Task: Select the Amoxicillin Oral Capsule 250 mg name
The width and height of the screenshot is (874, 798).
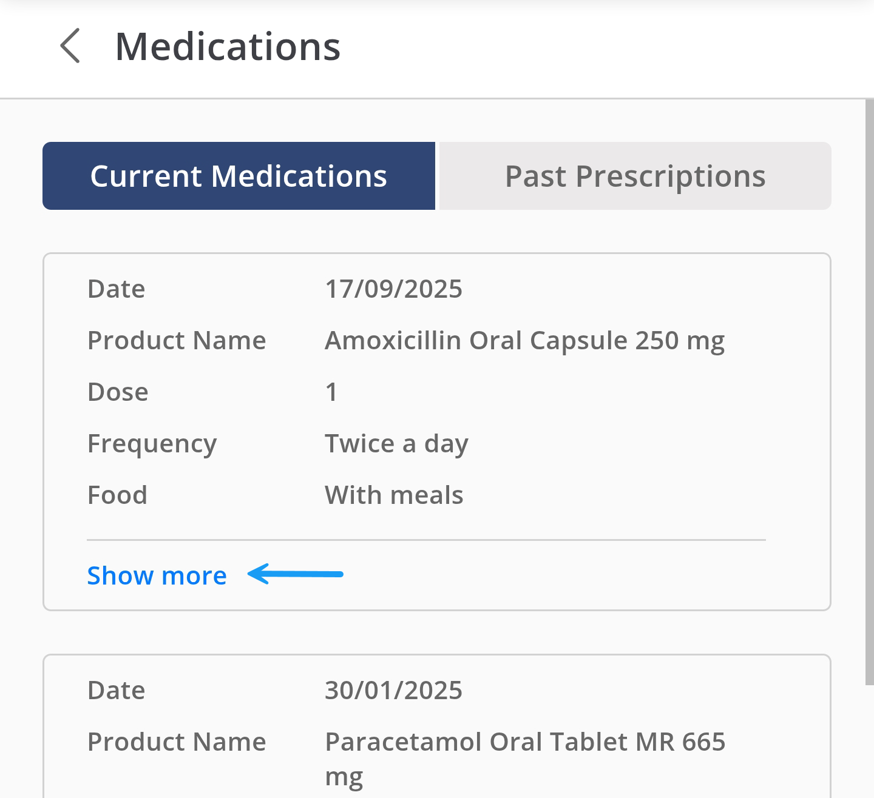Action: click(524, 341)
